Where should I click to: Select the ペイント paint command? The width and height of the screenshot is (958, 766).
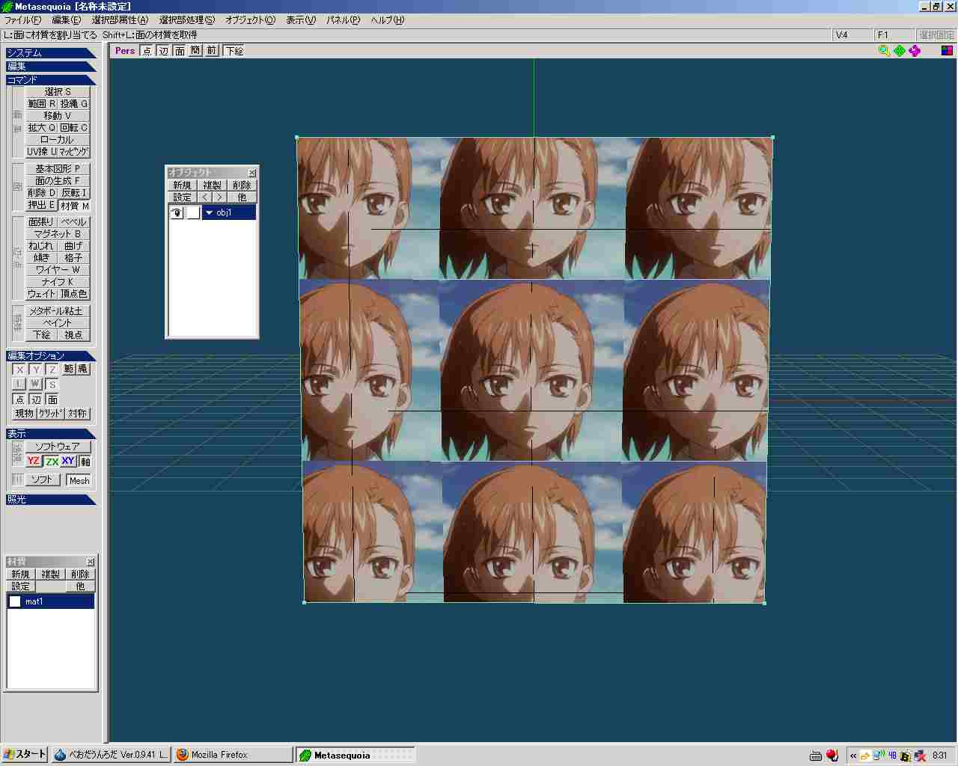pos(58,323)
